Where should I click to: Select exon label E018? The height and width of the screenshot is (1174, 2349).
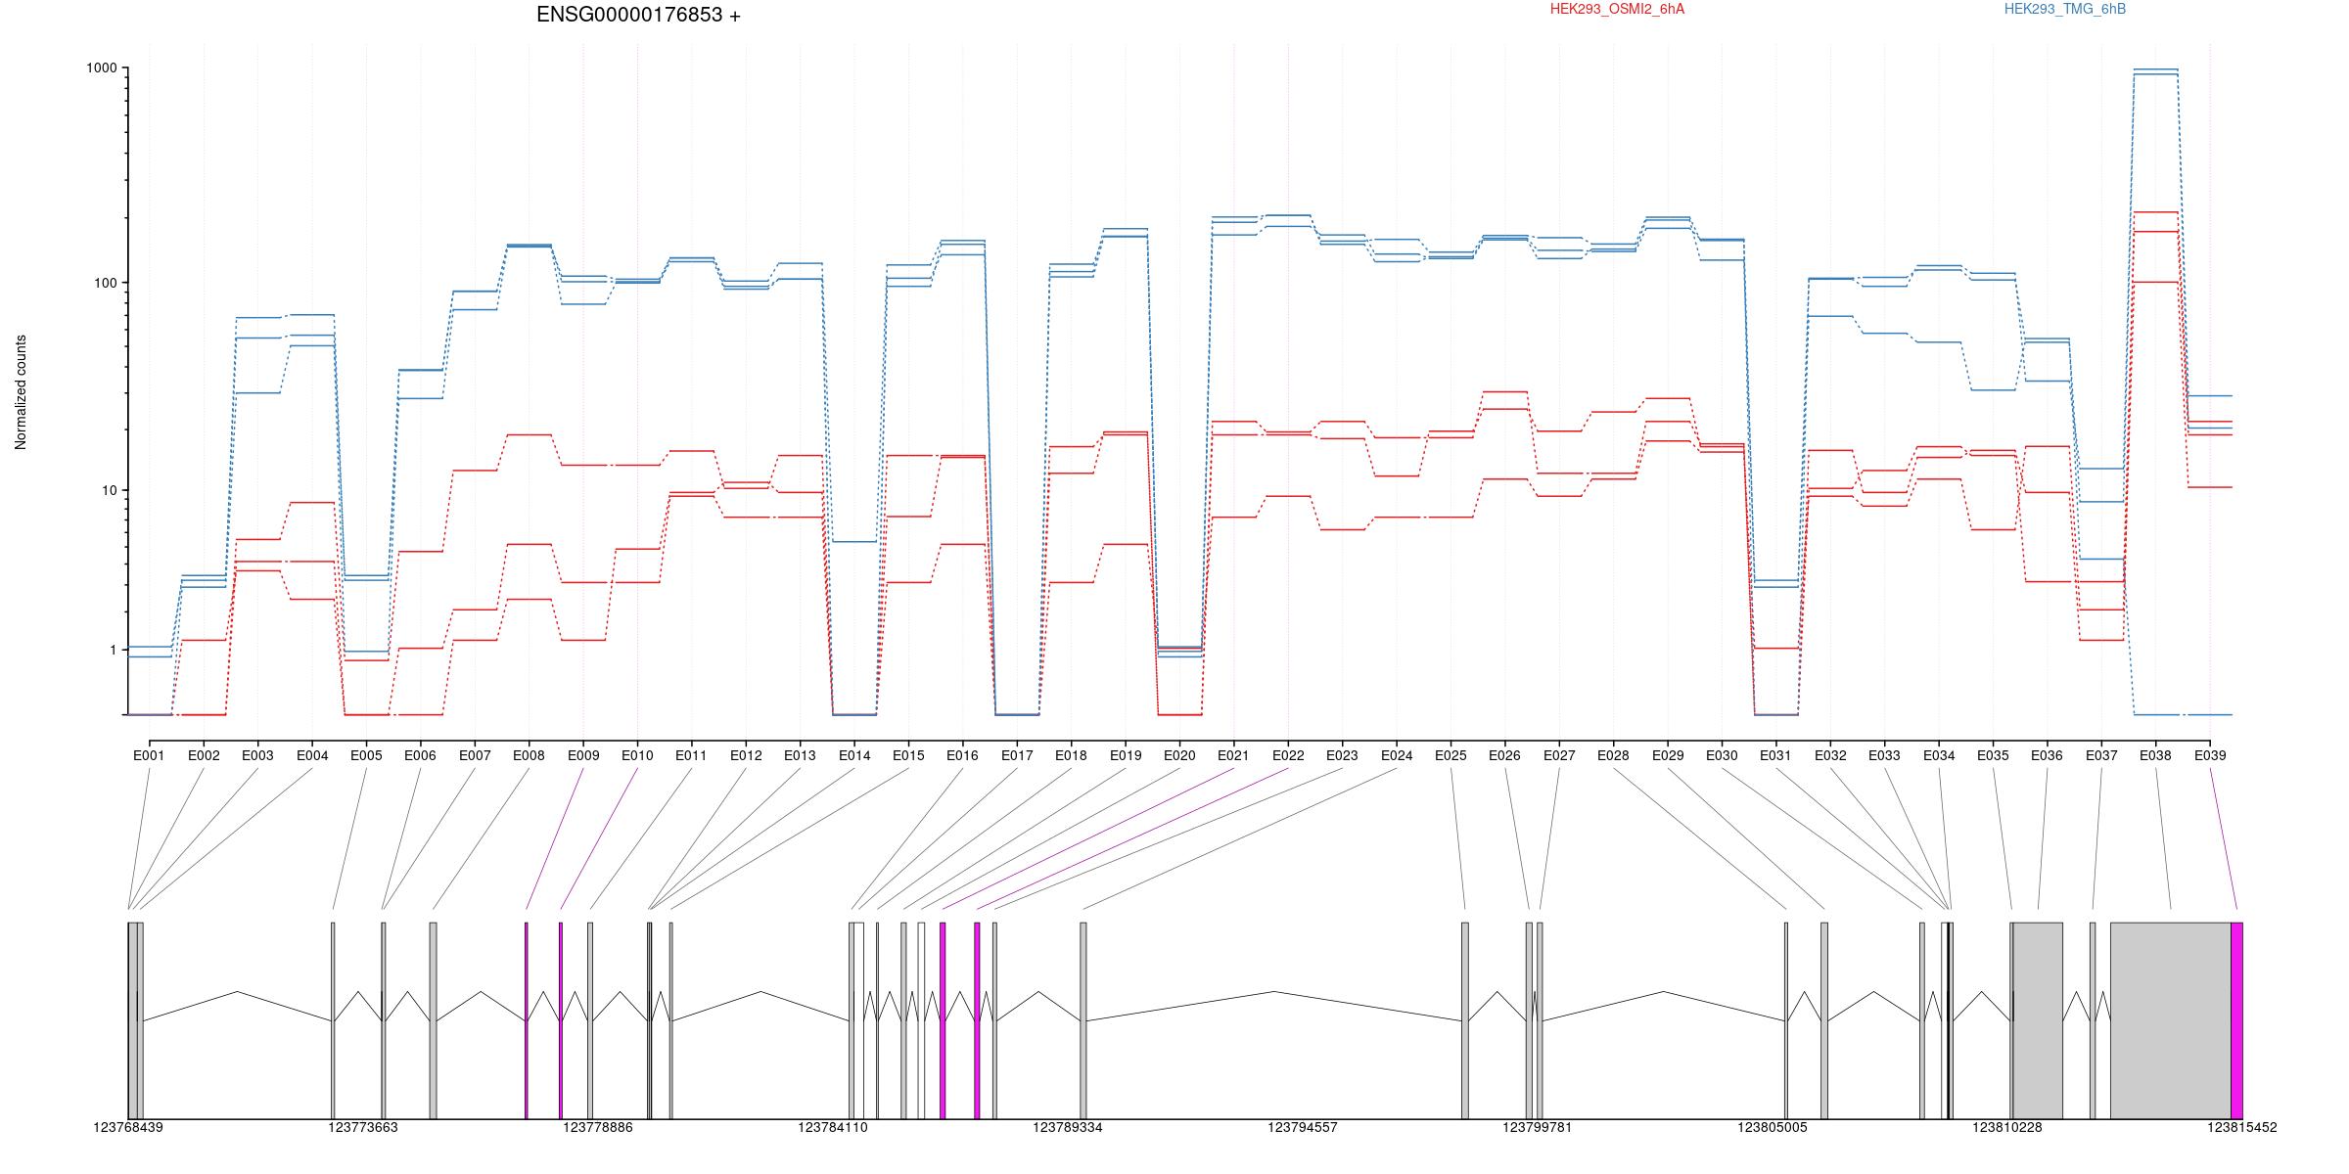[x=1071, y=755]
